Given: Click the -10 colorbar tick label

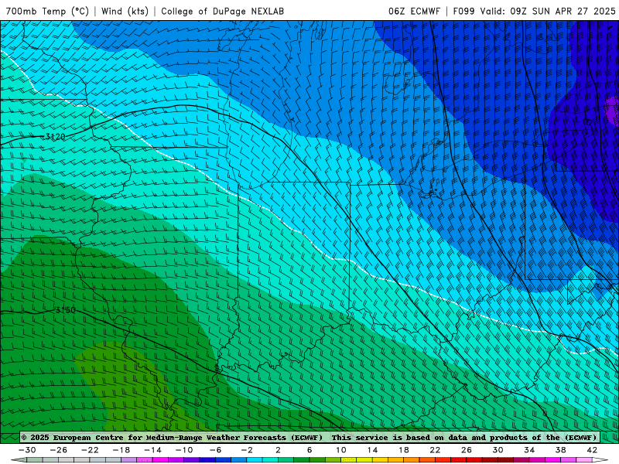Looking at the screenshot, I should (184, 450).
